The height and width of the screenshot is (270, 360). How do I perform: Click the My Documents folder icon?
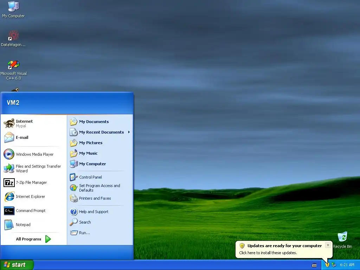pos(74,121)
